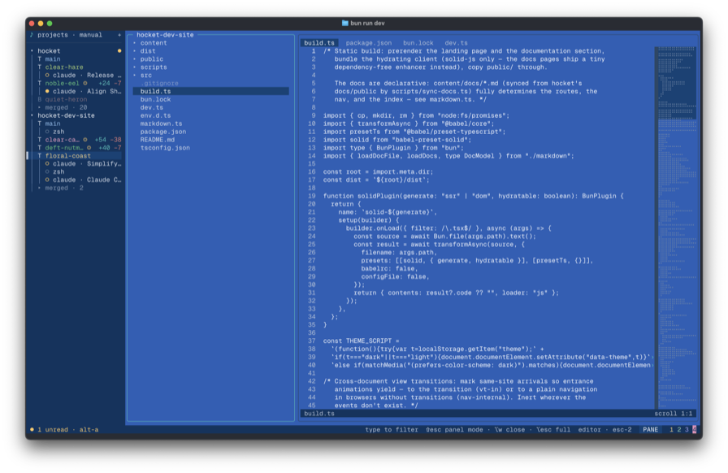Click the esc full hint in status bar

553,429
